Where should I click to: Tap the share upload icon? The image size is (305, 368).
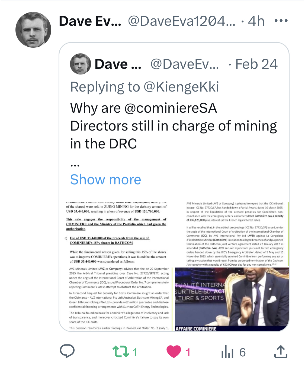pyautogui.click(x=281, y=351)
